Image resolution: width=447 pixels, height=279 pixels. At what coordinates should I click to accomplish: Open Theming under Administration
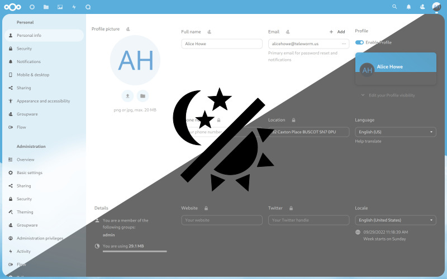click(25, 212)
